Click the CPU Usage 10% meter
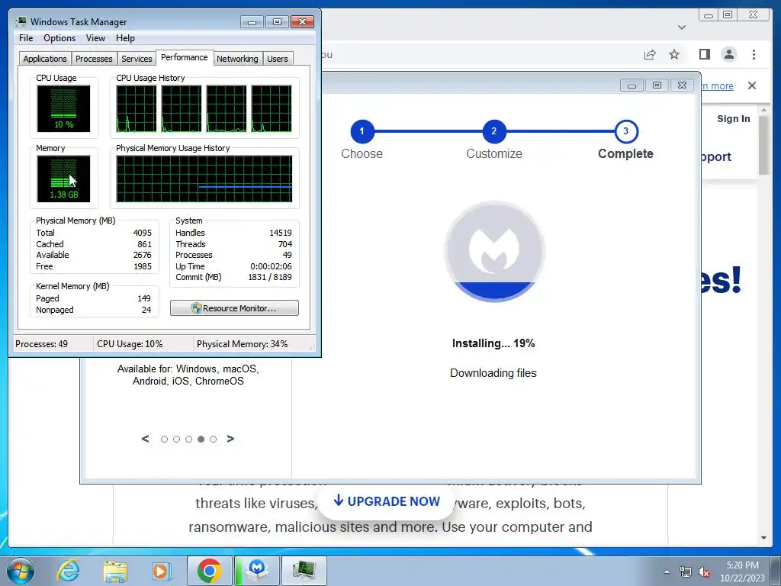 (63, 108)
